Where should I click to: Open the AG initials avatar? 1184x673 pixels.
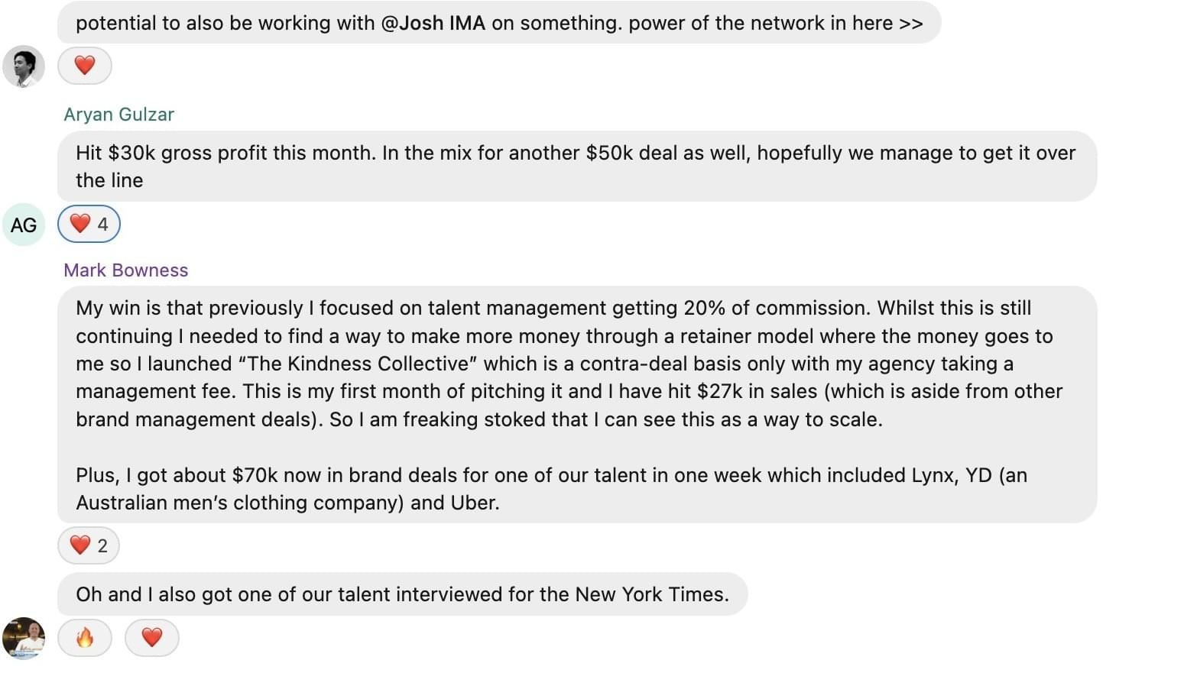(24, 225)
